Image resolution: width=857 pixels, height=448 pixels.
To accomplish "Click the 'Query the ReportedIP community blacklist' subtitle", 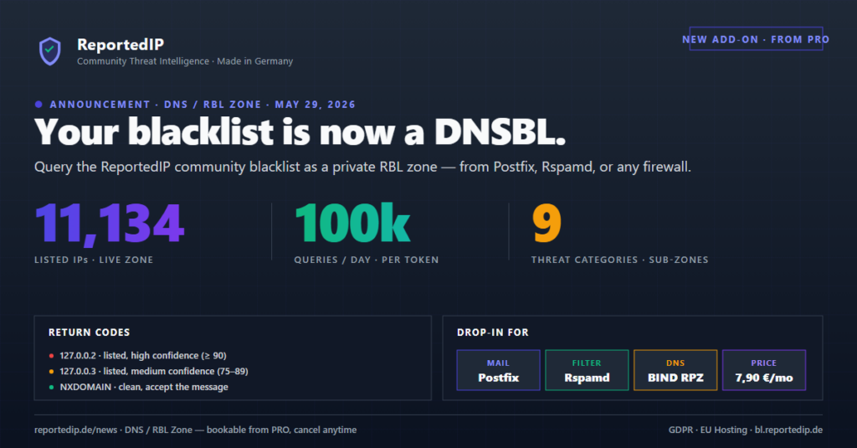I will pyautogui.click(x=363, y=167).
